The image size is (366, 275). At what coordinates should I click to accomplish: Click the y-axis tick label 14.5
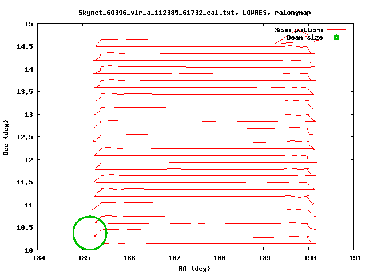coord(25,46)
